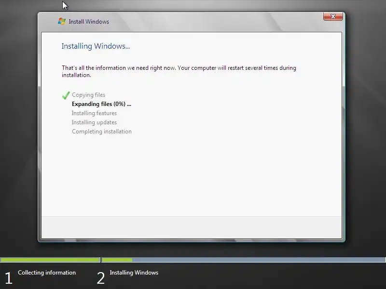
Task: Select the 'Completing installation' step
Action: (102, 131)
